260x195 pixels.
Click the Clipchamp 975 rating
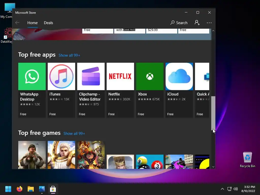click(x=89, y=104)
